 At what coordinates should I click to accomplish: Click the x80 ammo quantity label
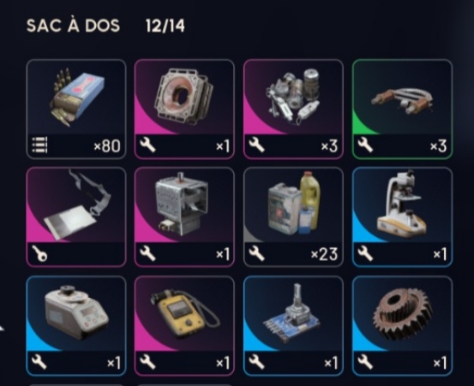pyautogui.click(x=107, y=146)
